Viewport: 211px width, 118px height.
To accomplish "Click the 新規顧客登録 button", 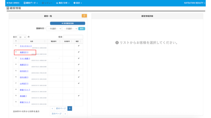I will 68,23.
